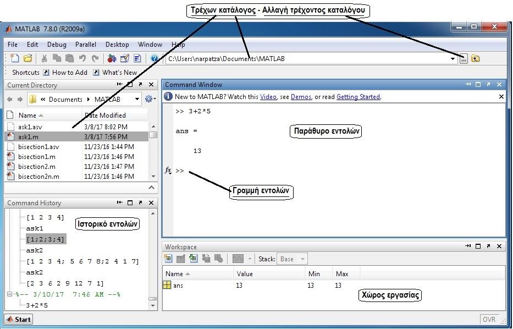Click the Cut scissors icon
Screen dimensions: 513x329
point(44,59)
